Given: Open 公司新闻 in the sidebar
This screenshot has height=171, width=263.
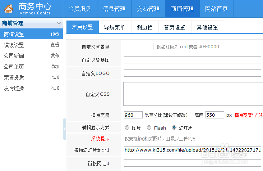Looking at the screenshot, I should point(14,56).
